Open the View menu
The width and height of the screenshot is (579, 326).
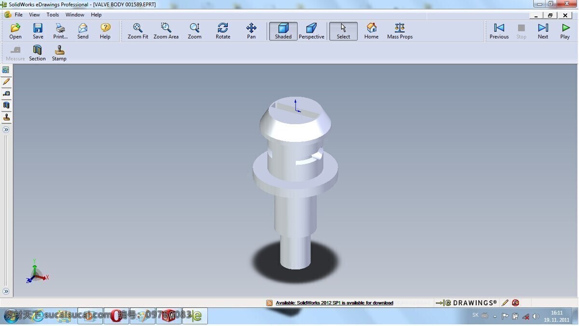pos(35,15)
